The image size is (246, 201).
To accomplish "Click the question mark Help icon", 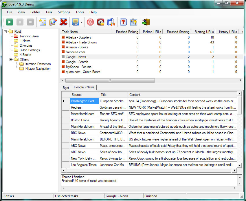I will point(123,22).
